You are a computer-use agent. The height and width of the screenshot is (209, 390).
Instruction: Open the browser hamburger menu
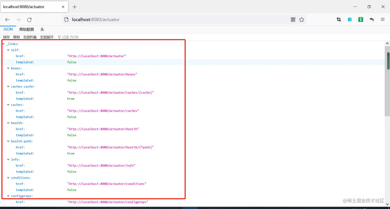[x=383, y=20]
